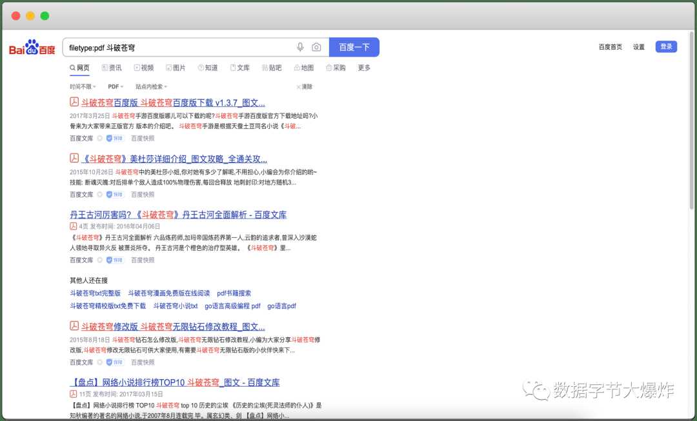Viewport: 697px width, 421px height.
Task: Open result 【盘点】网络小说排行榜TOP10
Action: pyautogui.click(x=175, y=382)
